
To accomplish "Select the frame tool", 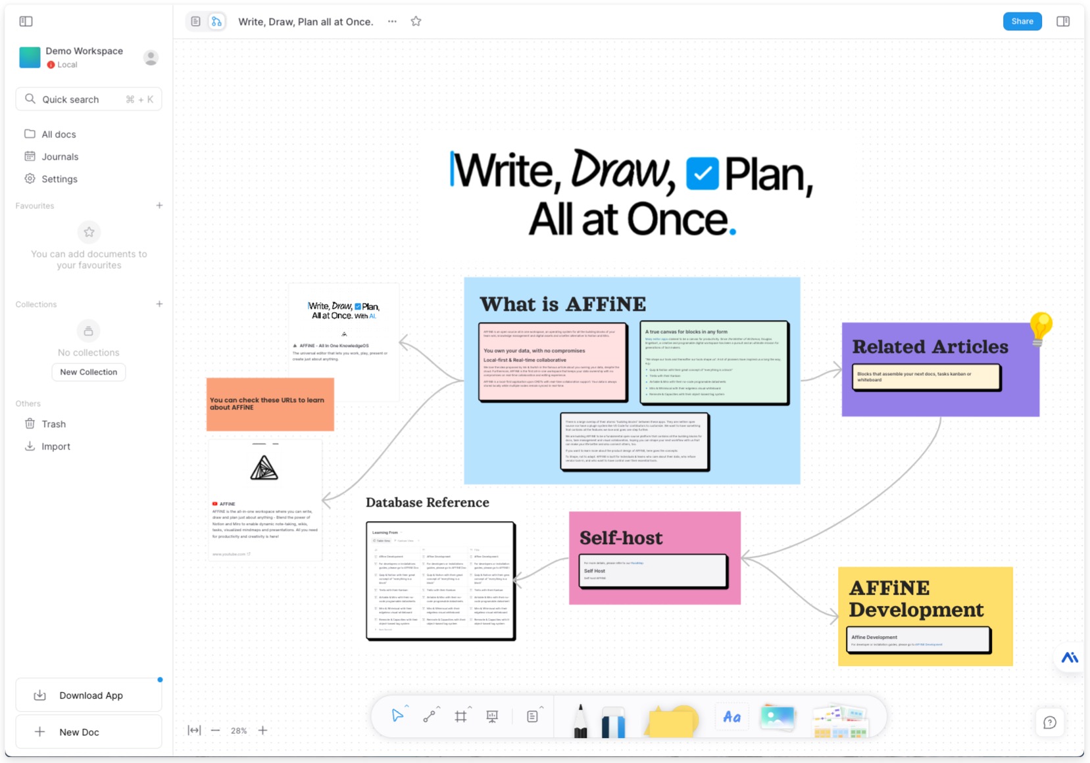I will [x=460, y=716].
